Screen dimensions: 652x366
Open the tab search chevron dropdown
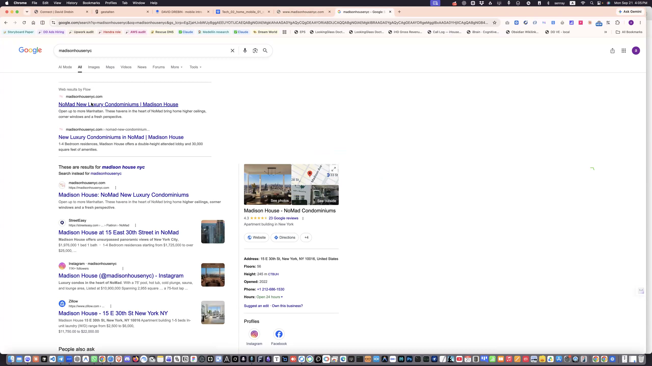[27, 12]
